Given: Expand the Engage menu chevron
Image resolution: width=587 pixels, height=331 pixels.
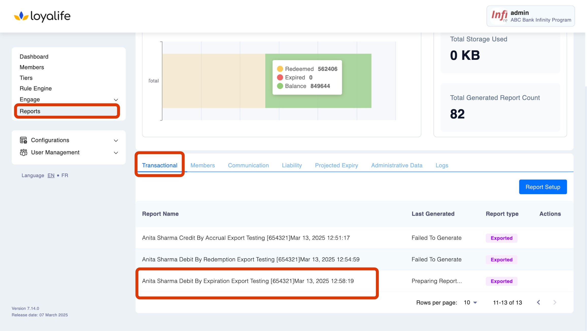Looking at the screenshot, I should point(116,100).
